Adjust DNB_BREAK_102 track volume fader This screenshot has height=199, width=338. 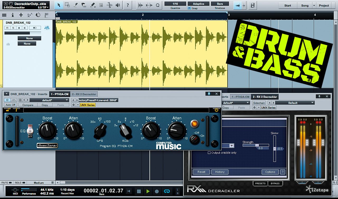coord(23,33)
